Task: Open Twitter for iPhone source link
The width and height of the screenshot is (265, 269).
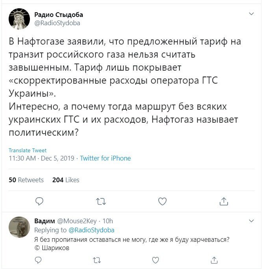Action: tap(106, 158)
